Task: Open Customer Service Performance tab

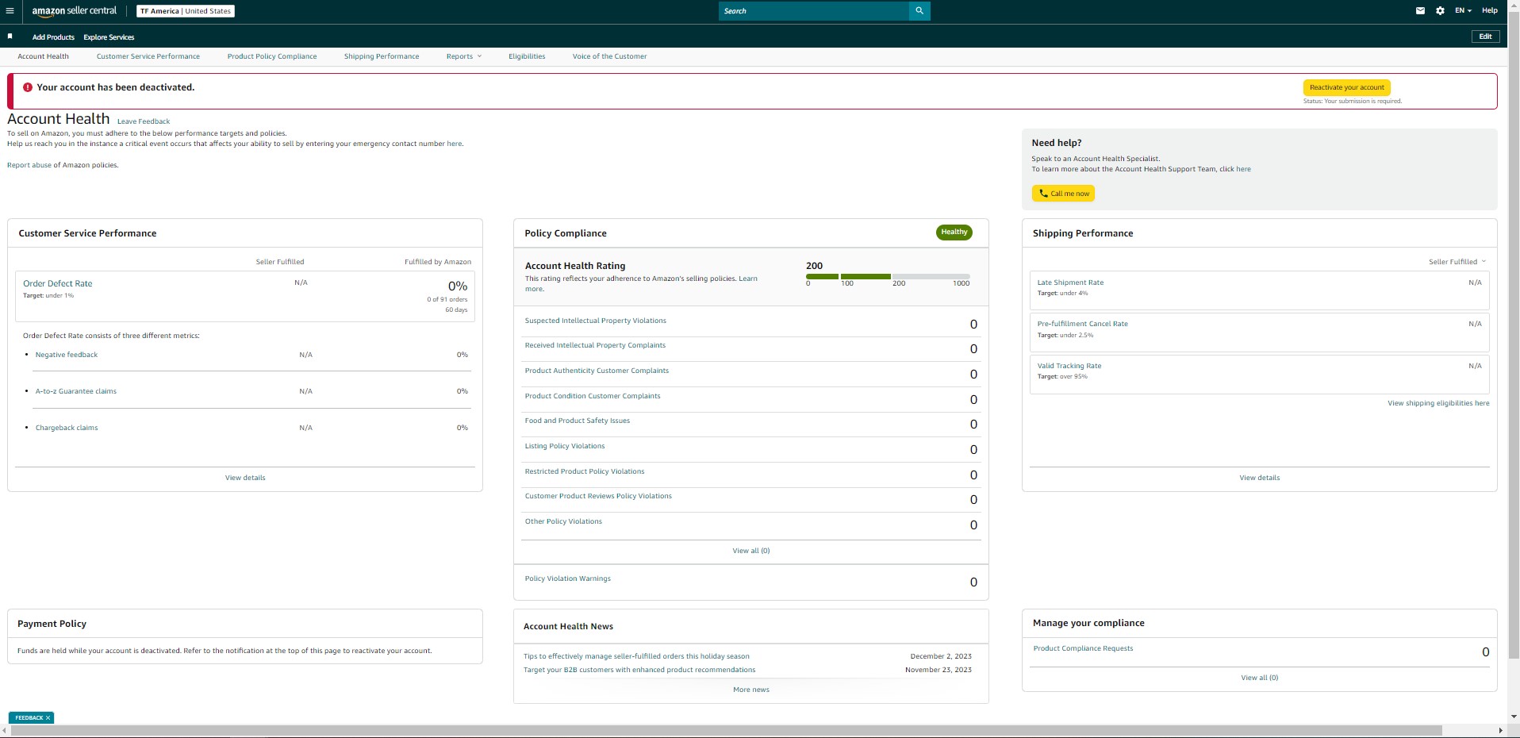Action: point(148,56)
